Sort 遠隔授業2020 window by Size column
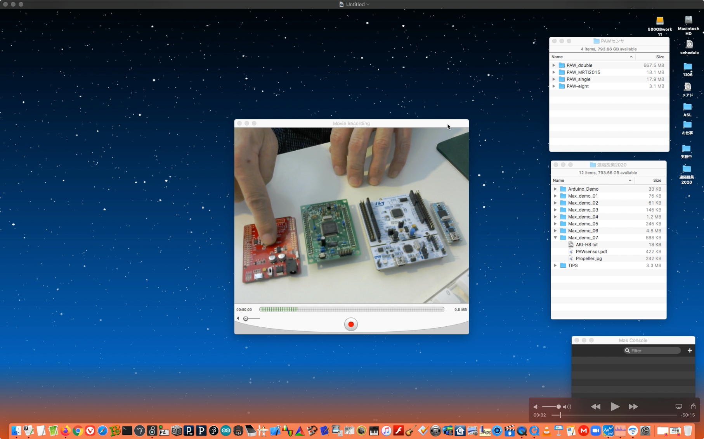Image resolution: width=704 pixels, height=439 pixels. click(x=650, y=181)
